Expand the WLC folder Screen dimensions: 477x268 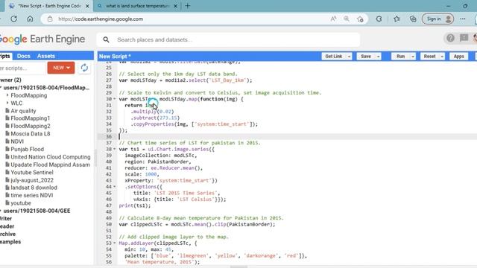pyautogui.click(x=7, y=103)
